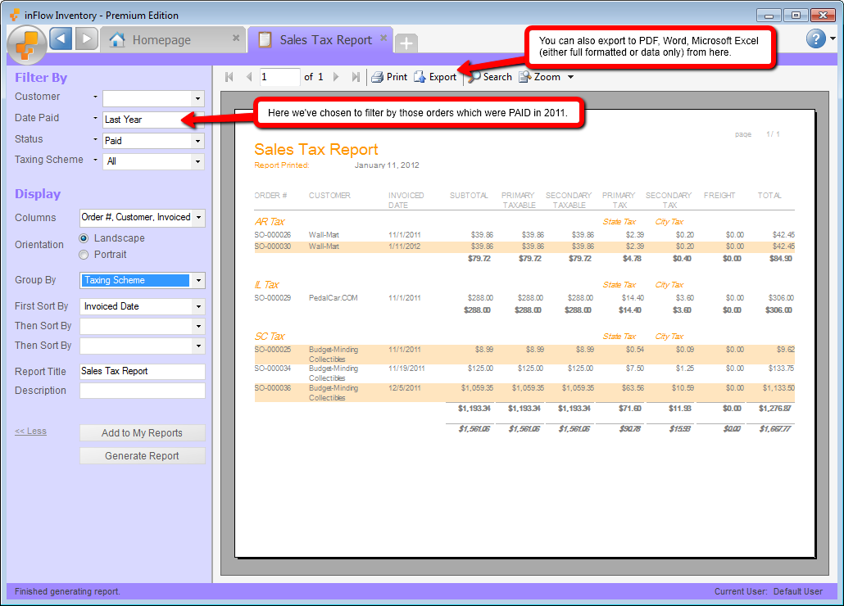This screenshot has width=844, height=606.
Task: Click the Current User status text
Action: (768, 591)
